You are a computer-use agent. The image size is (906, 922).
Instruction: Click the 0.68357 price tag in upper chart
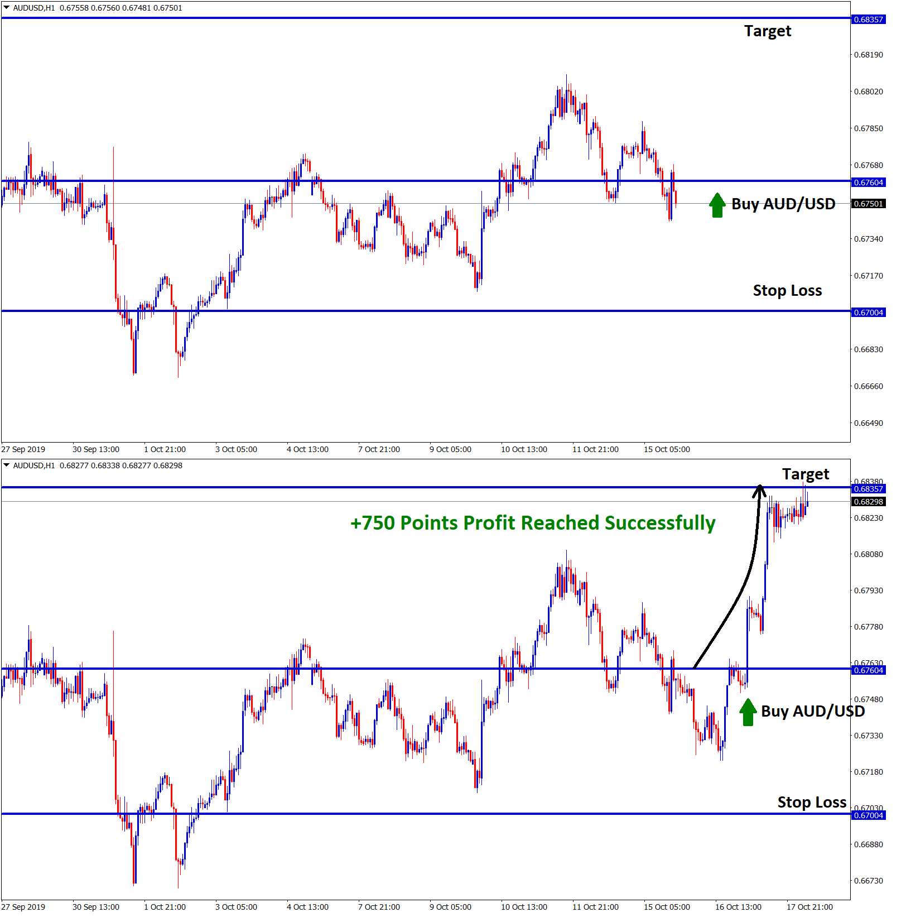pyautogui.click(x=869, y=20)
